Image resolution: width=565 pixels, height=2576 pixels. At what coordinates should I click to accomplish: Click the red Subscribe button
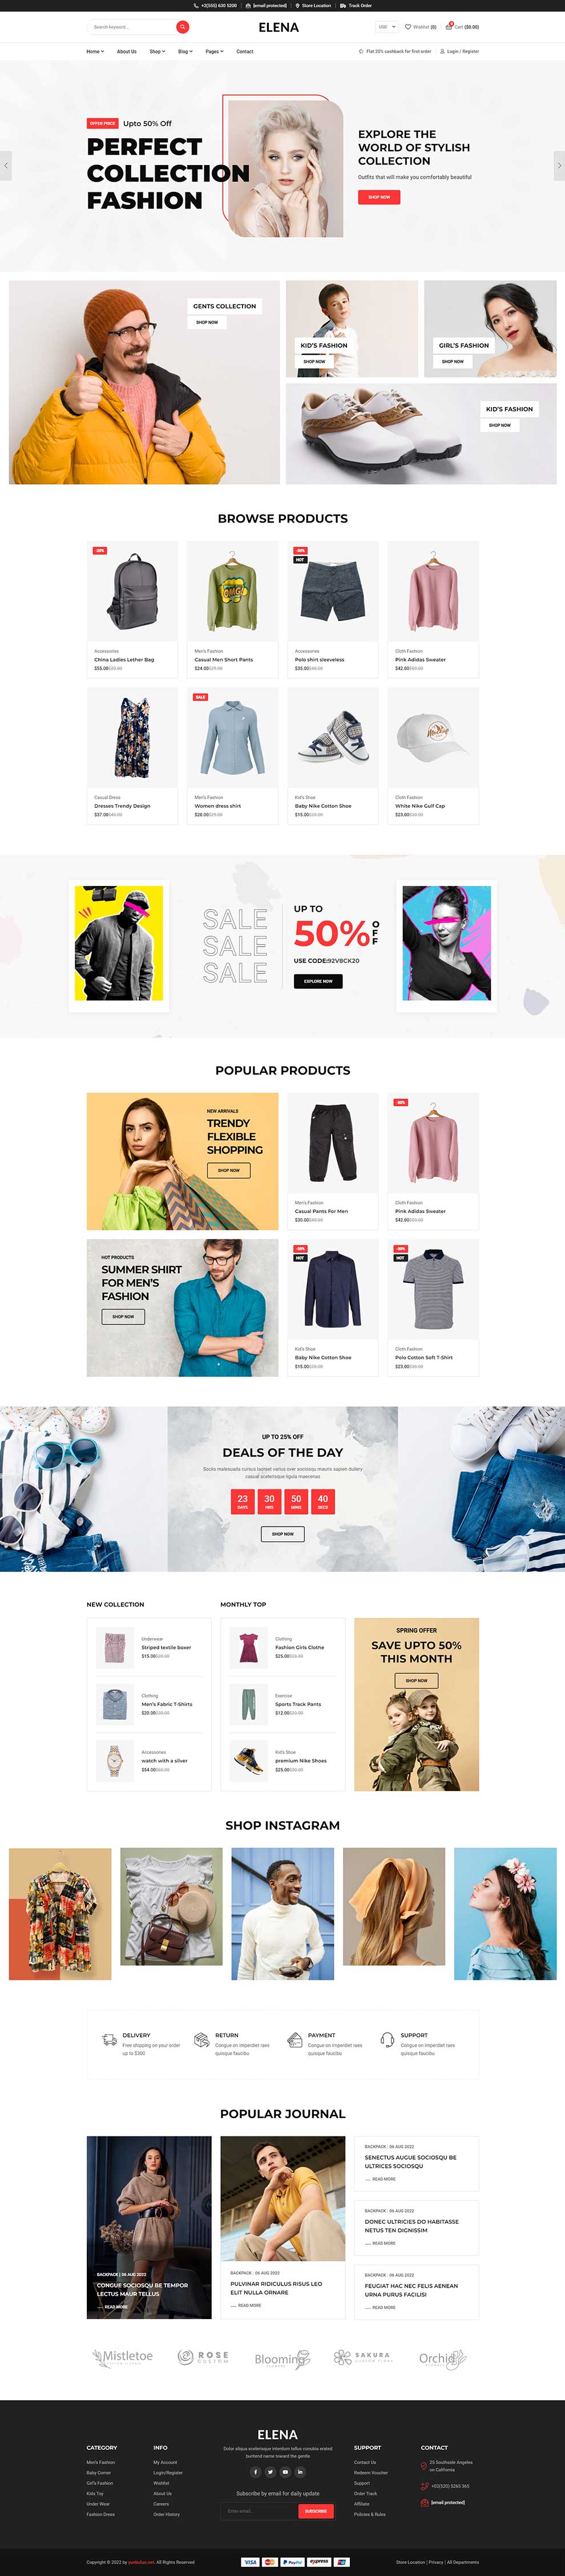pos(315,2511)
